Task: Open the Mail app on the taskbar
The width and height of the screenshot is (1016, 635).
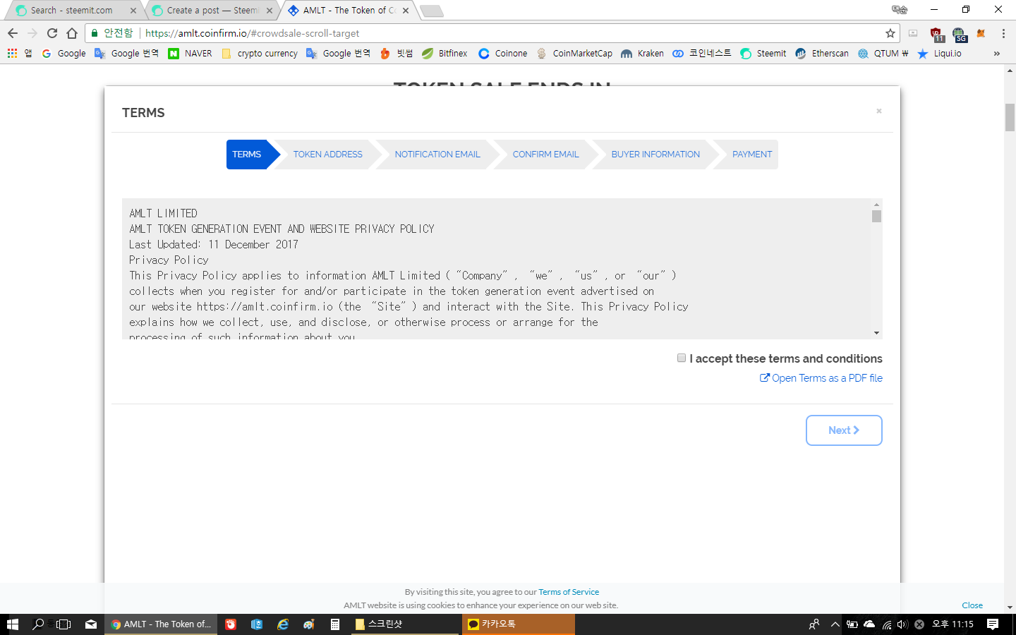Action: pos(91,624)
